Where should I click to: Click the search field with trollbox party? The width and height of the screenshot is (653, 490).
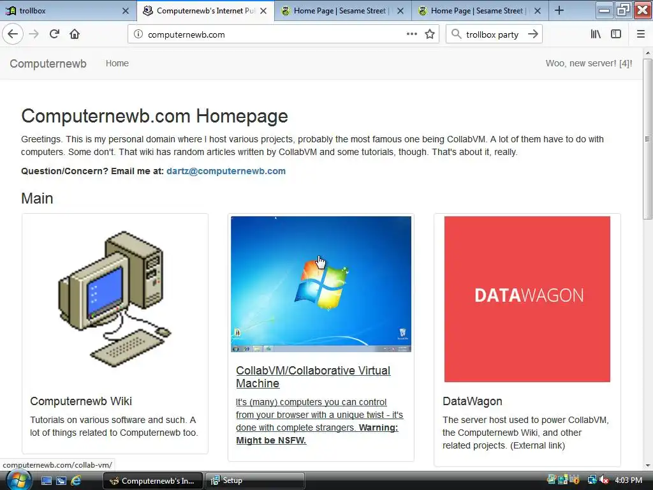(x=494, y=34)
